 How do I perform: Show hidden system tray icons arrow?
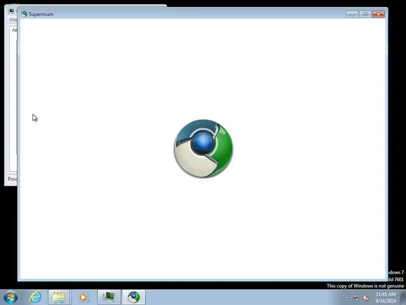click(x=347, y=298)
